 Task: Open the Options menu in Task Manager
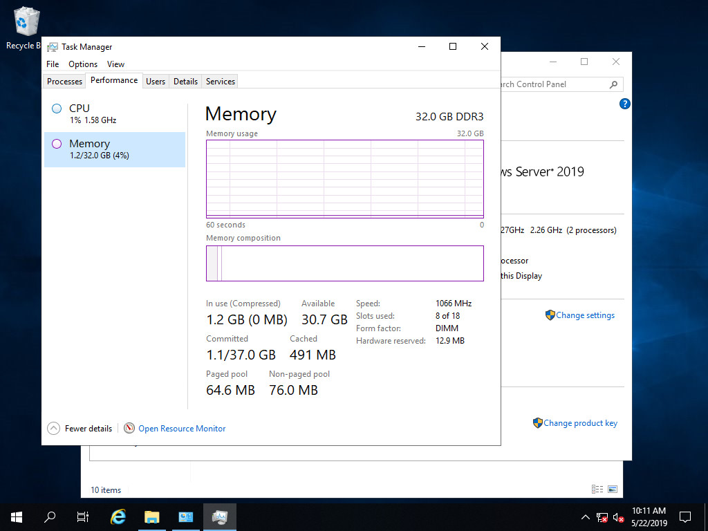click(83, 64)
